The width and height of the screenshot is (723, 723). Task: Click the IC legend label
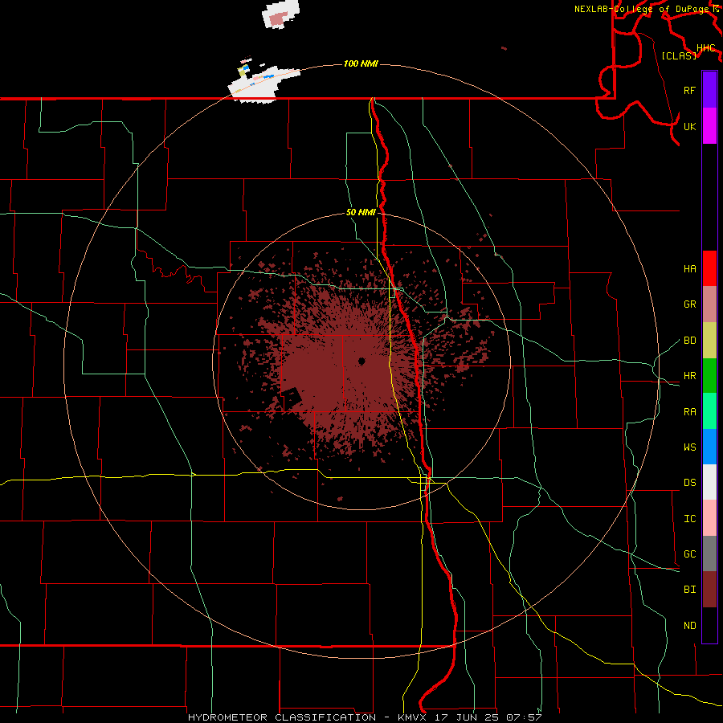(689, 519)
